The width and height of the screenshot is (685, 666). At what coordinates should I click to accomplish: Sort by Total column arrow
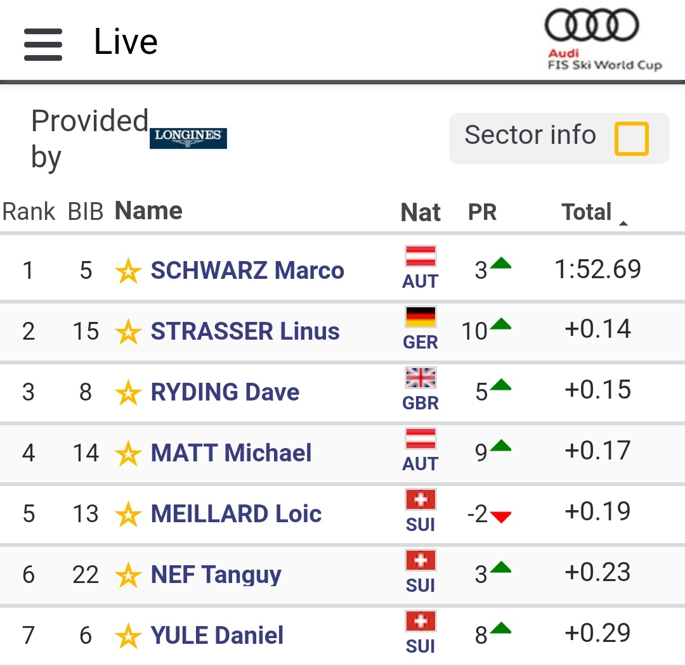point(623,223)
